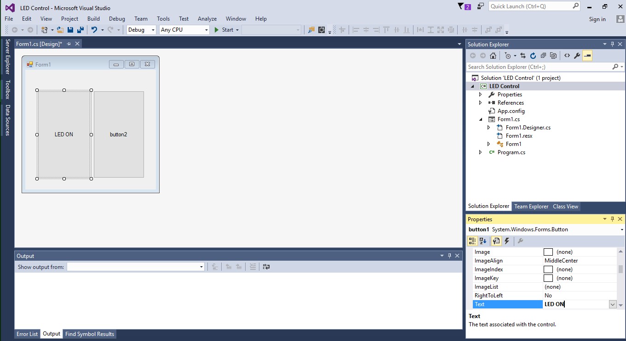Open the Build menu
The width and height of the screenshot is (626, 341).
point(93,19)
